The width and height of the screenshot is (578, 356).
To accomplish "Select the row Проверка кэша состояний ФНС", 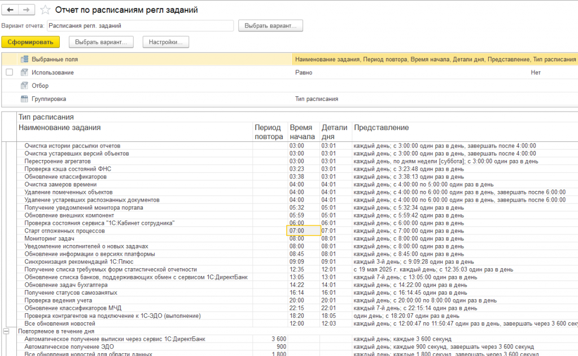I will point(68,169).
